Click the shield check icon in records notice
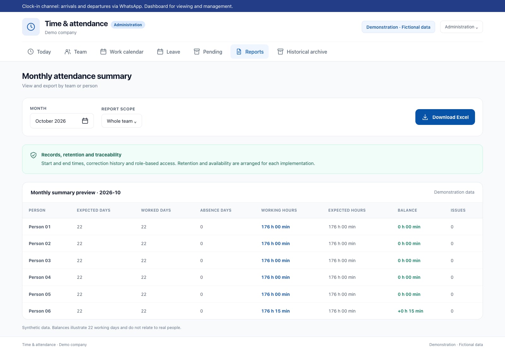Image resolution: width=505 pixels, height=352 pixels. pos(33,155)
